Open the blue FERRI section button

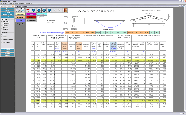coord(20,21)
